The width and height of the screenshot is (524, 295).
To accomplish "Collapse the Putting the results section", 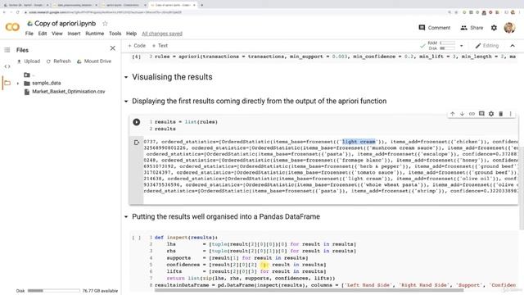I will tap(126, 216).
